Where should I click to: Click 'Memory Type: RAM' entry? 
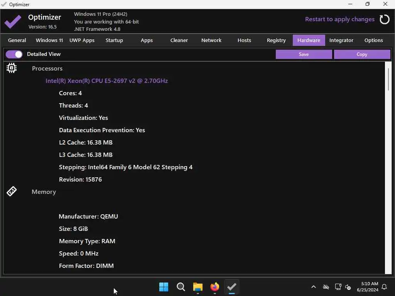click(x=87, y=241)
